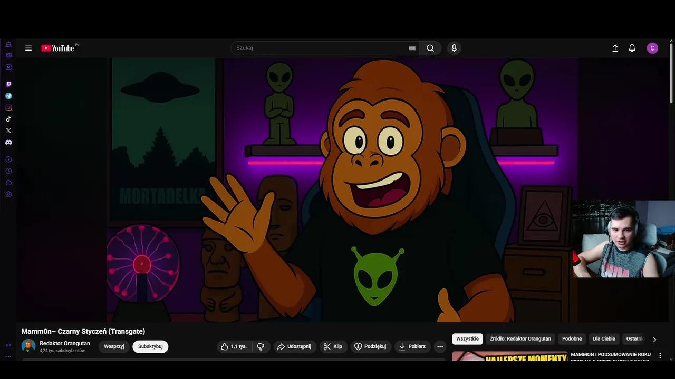675x379 pixels.
Task: Click the Pobierz download button
Action: point(412,346)
